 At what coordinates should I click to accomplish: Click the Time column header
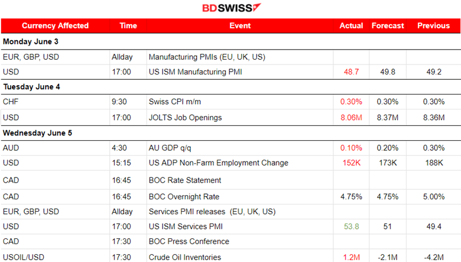pyautogui.click(x=128, y=26)
